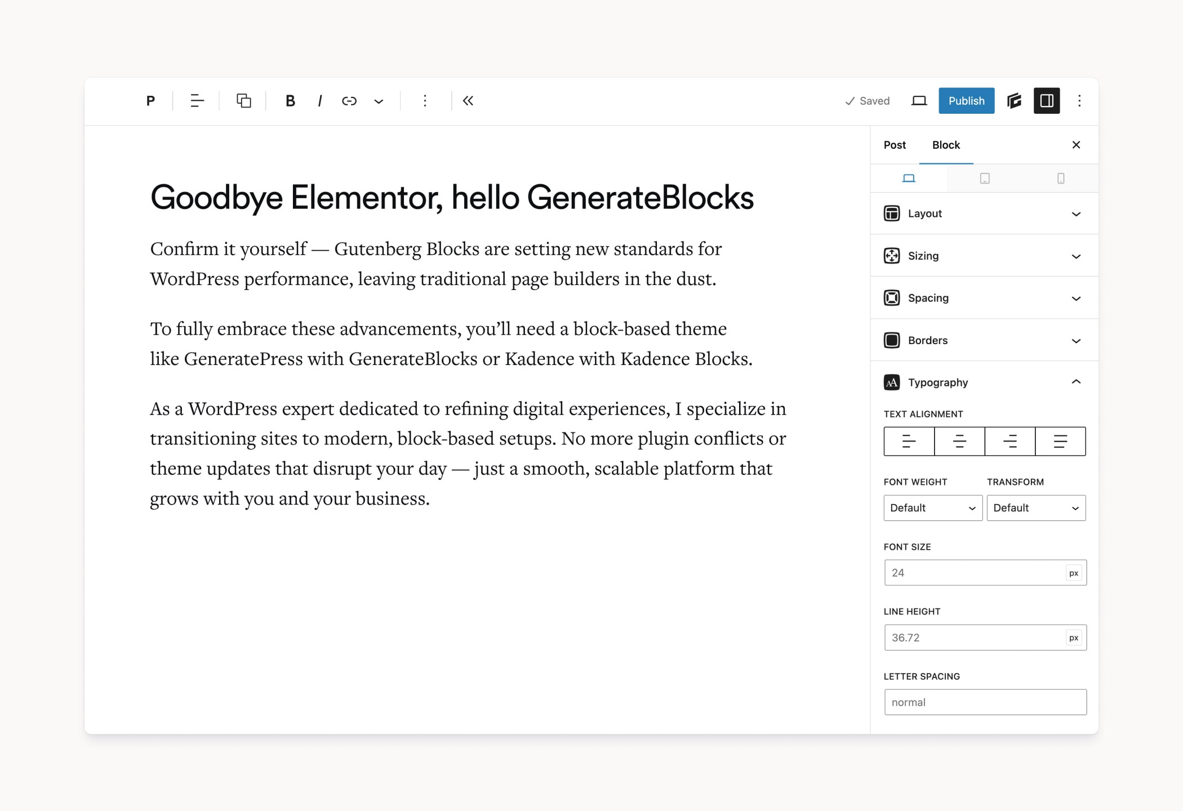Click the copy styles icon in toolbar

[x=243, y=101]
